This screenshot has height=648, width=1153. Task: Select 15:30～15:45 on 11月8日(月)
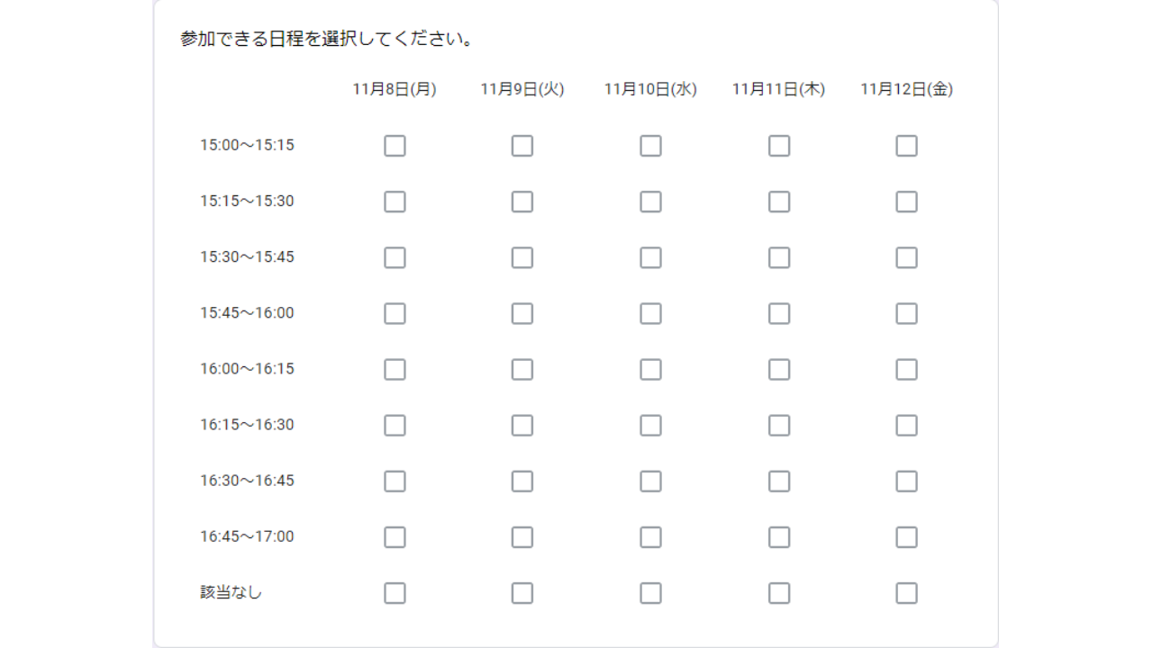click(x=395, y=257)
